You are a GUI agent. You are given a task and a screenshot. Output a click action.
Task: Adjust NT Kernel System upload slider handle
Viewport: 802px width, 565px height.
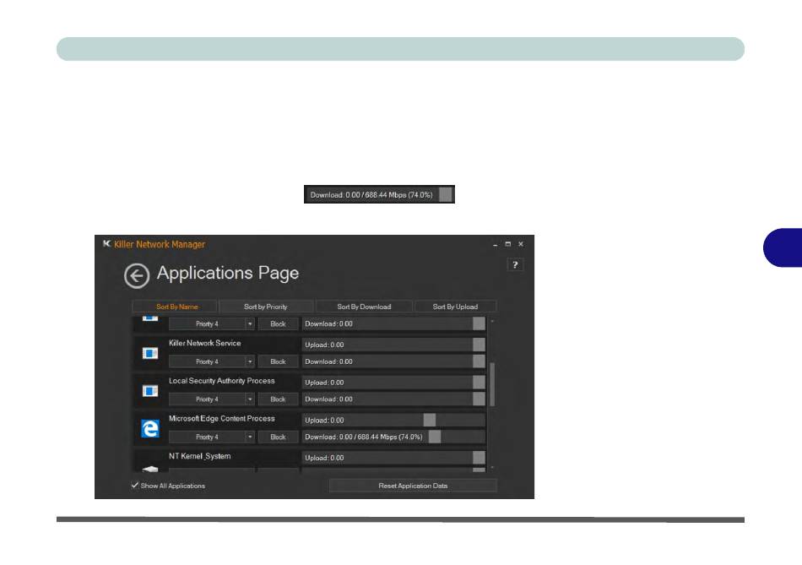pos(479,458)
